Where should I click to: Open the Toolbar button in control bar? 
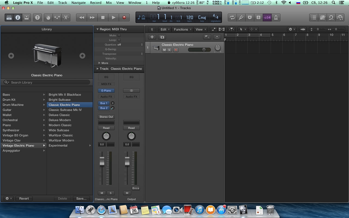pyautogui.click(x=26, y=17)
